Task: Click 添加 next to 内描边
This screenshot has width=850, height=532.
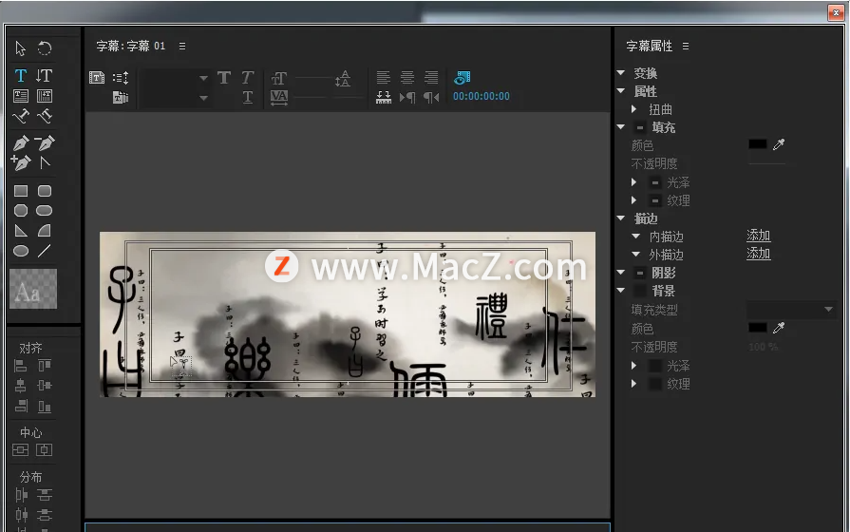Action: click(x=759, y=236)
